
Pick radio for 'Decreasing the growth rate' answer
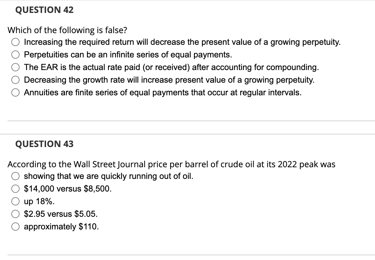coord(16,80)
